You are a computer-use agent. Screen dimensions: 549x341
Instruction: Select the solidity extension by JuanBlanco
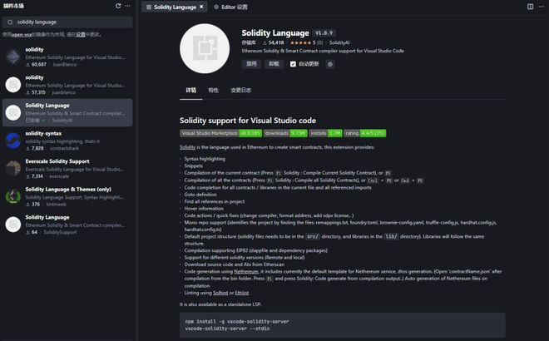click(67, 57)
